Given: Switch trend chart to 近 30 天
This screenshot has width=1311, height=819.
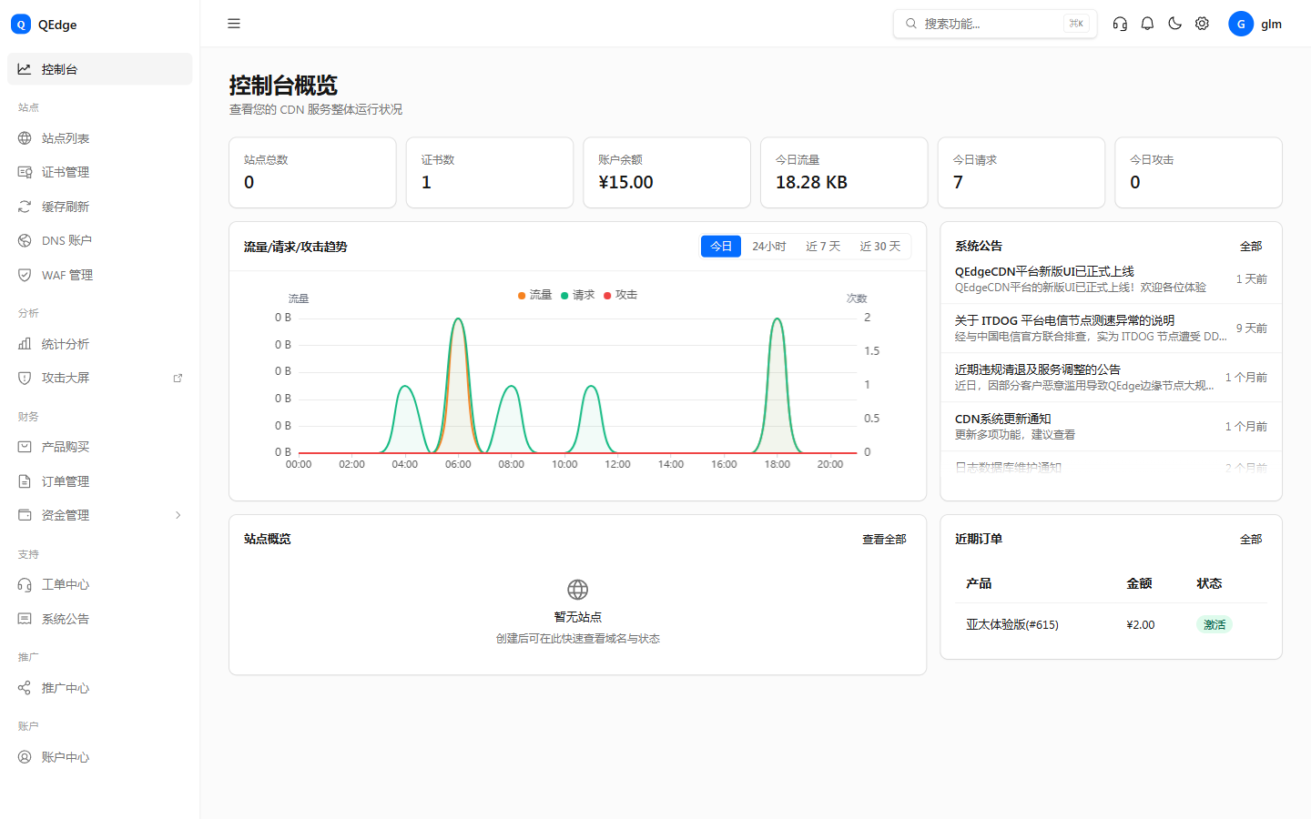Looking at the screenshot, I should point(880,247).
